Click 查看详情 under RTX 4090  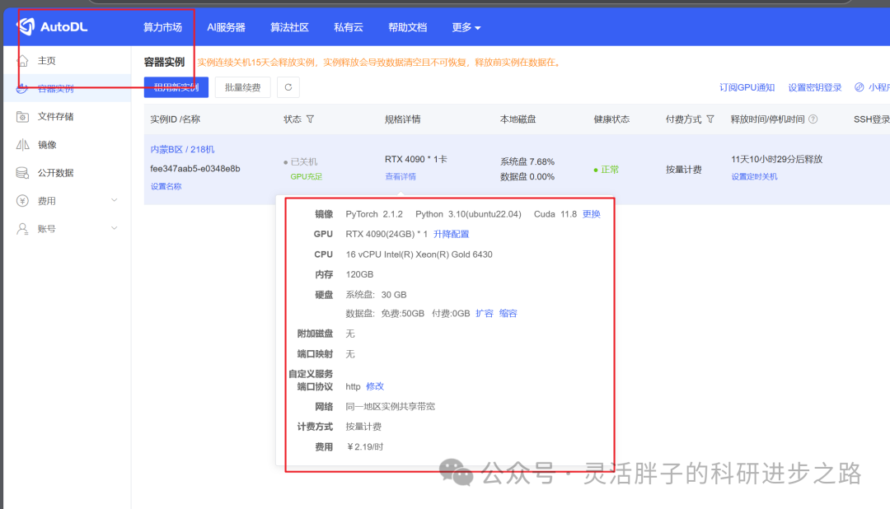(400, 177)
